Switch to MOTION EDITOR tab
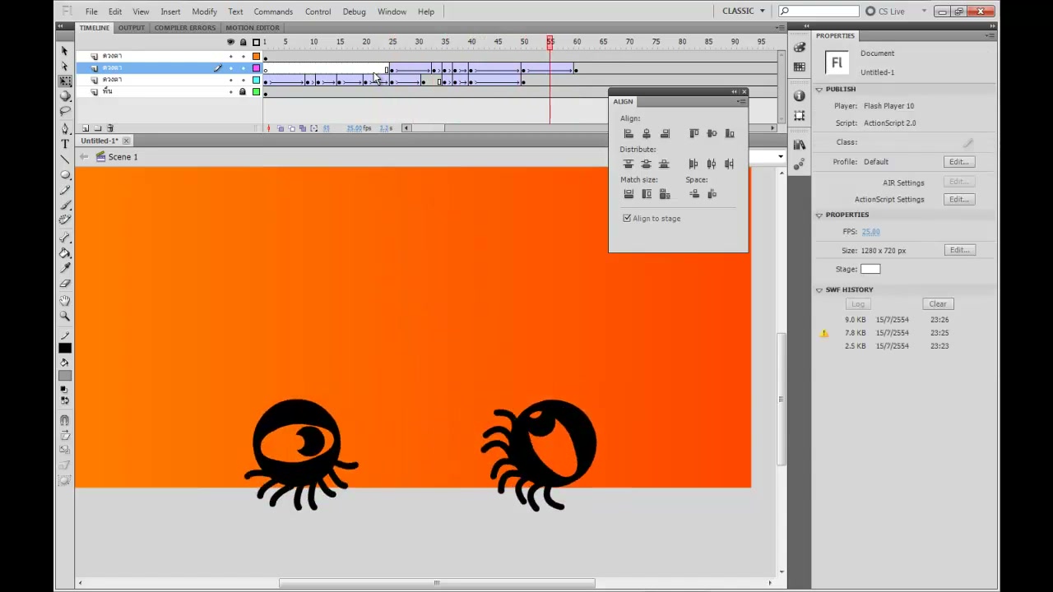Viewport: 1053px width, 592px height. tap(253, 27)
